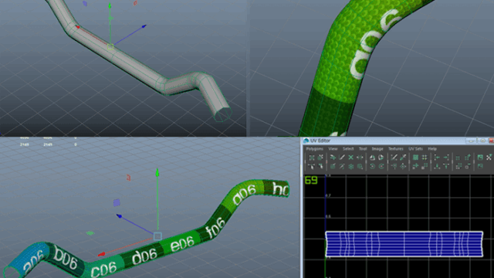494x278 pixels.
Task: Click the blue plane handle square in viewport
Action: click(117, 202)
